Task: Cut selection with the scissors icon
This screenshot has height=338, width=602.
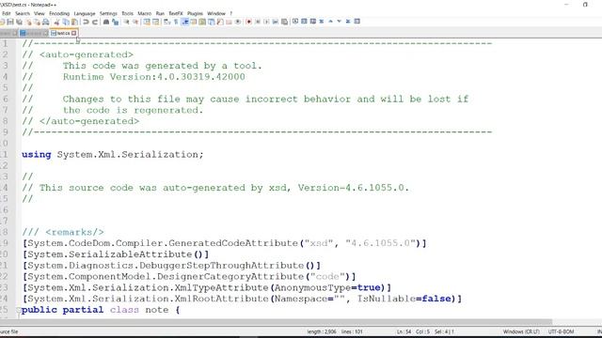Action: coord(56,22)
